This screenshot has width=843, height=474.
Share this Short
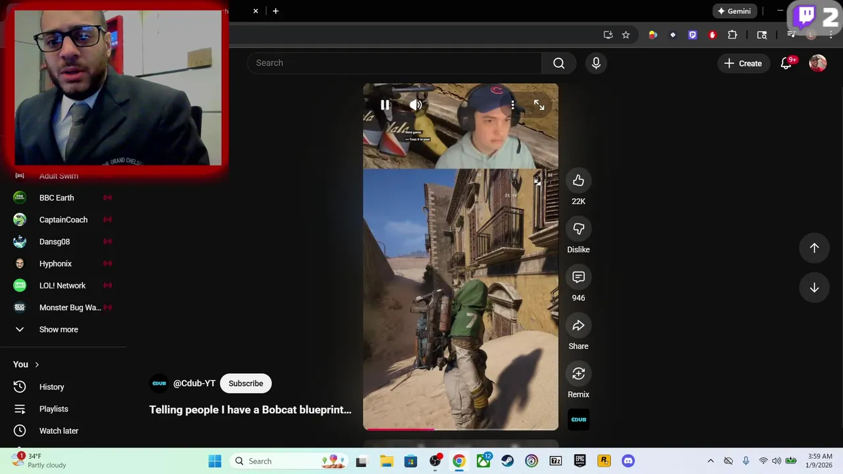point(578,325)
